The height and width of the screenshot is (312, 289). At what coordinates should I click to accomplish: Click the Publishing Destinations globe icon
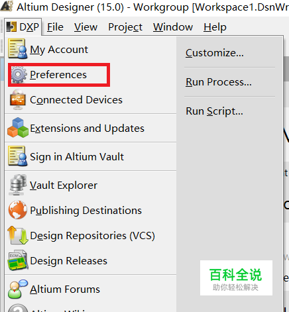(x=18, y=210)
